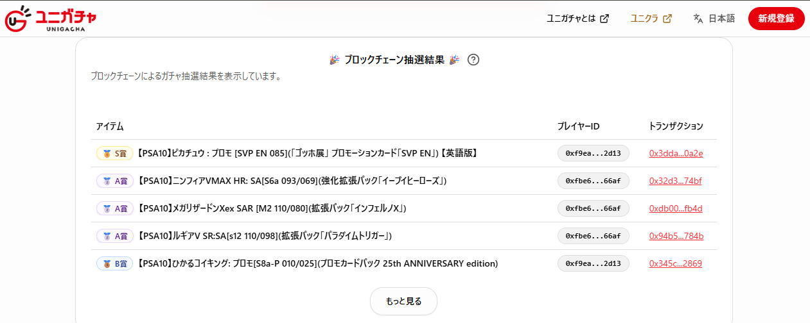
Task: Open ユニガチャとは link
Action: click(x=577, y=19)
